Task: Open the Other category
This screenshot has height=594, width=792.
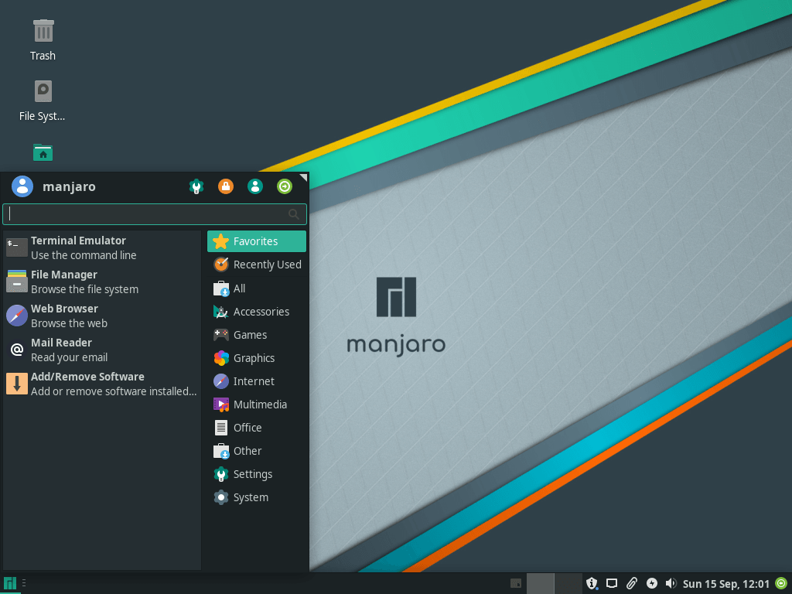Action: click(x=257, y=451)
